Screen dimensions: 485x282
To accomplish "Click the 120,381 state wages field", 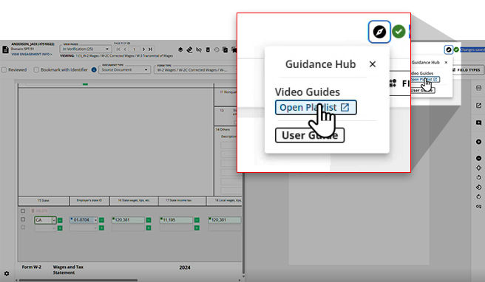I will pos(128,220).
